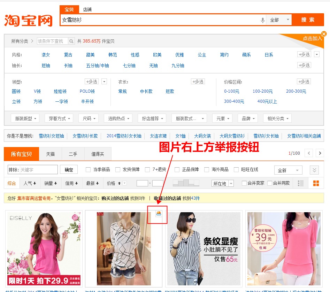Click the microphone voice search icon
Viewport: 330px width, 292px height.
tap(263, 20)
